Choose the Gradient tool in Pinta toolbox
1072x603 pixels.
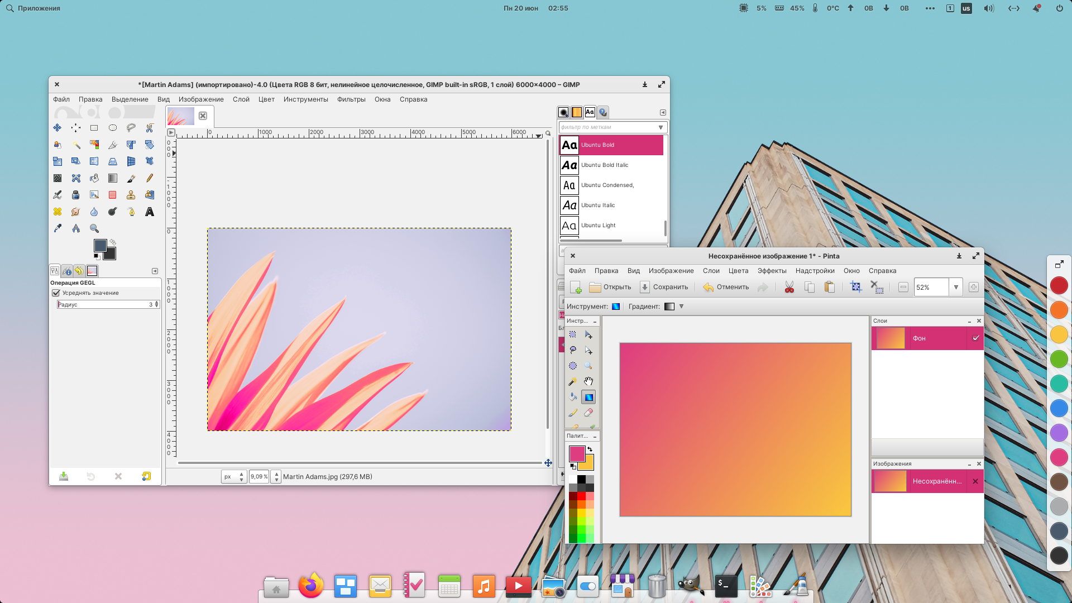[x=588, y=397]
